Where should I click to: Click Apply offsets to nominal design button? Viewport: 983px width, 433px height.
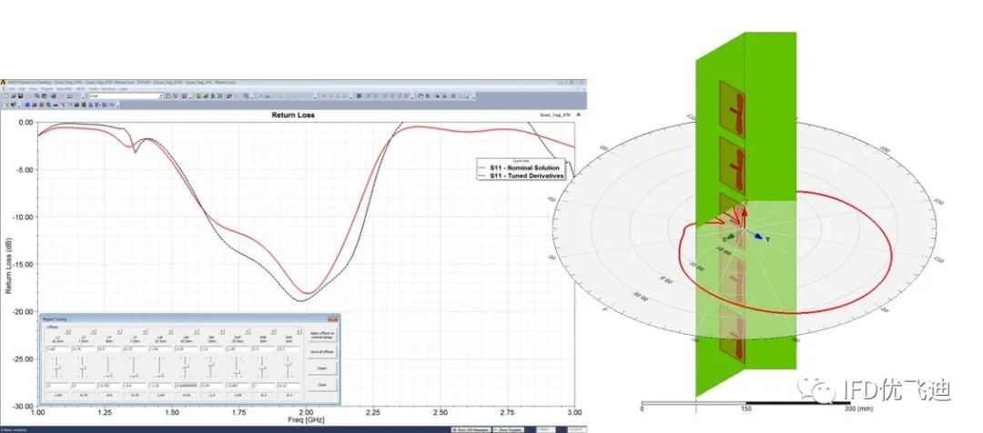[x=322, y=336]
